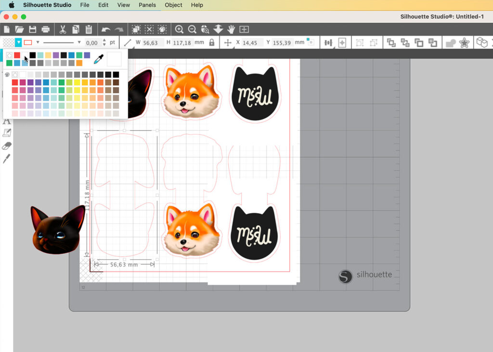Click the Zoom In magnifier
The width and height of the screenshot is (493, 352).
179,29
